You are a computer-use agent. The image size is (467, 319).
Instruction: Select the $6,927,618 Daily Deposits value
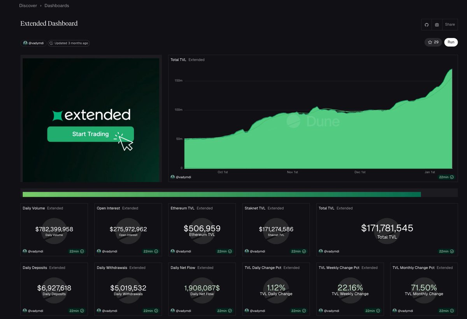54,288
